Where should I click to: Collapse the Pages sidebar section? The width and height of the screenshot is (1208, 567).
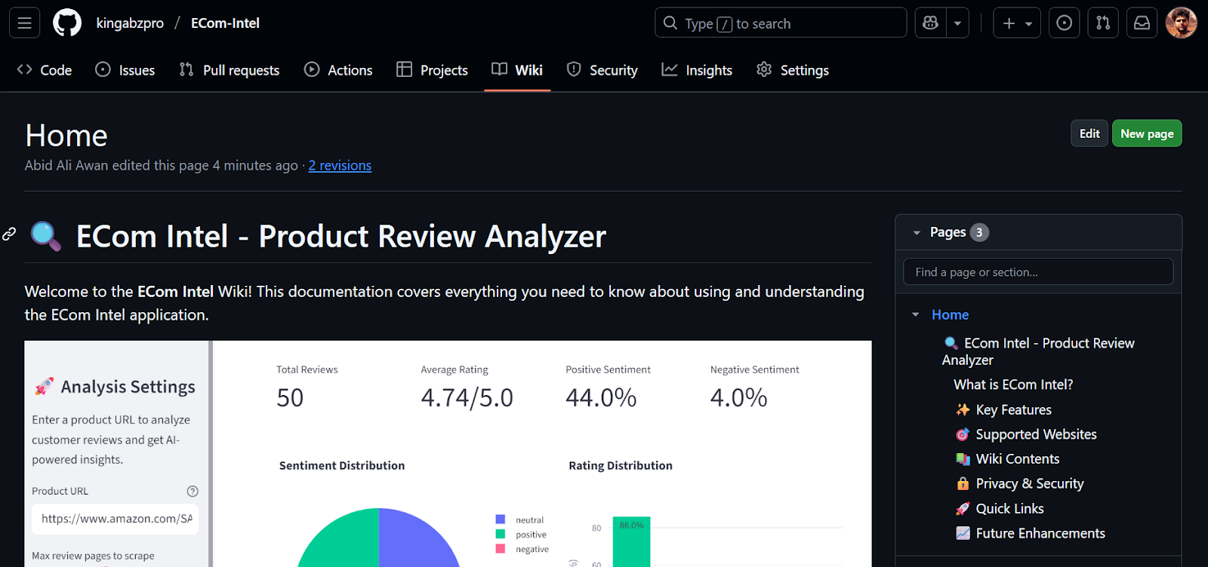[x=917, y=233]
